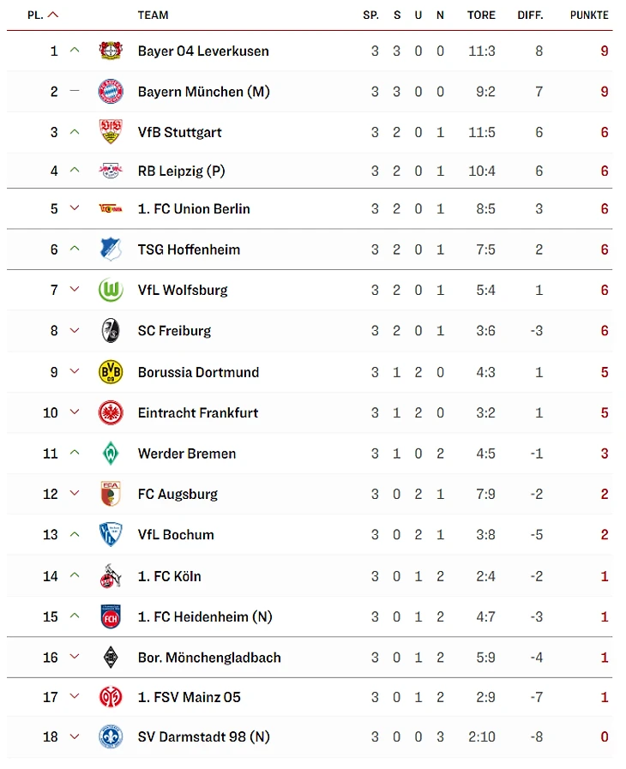This screenshot has height=769, width=626.
Task: Click the Eintracht Frankfurt eagle crest
Action: click(110, 412)
